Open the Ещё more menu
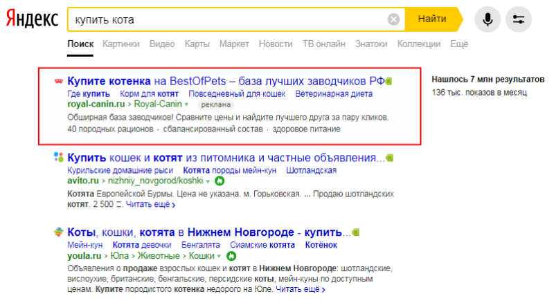This screenshot has width=554, height=303. [459, 44]
